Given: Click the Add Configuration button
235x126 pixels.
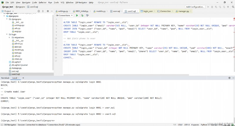Looking at the screenshot, I should click(195, 7).
